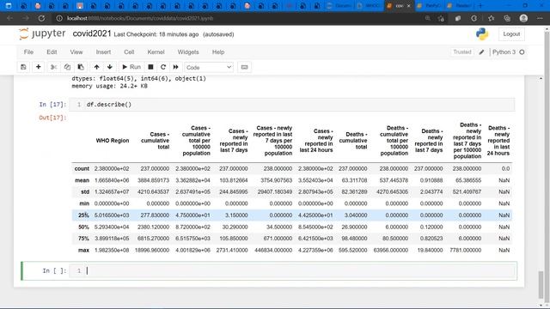
Task: Click the Last Checkpoint text
Action: pyautogui.click(x=156, y=34)
